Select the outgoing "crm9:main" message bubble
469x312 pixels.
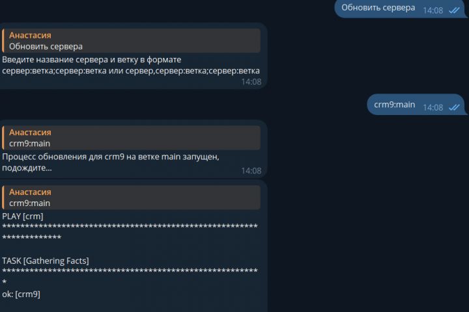coord(417,105)
